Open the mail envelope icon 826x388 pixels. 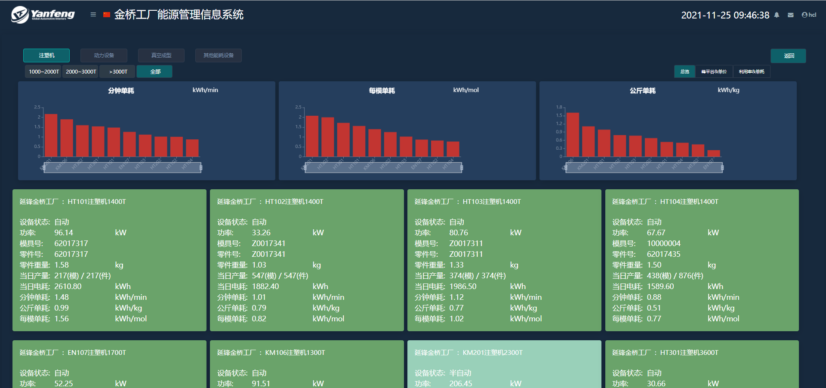coord(791,15)
